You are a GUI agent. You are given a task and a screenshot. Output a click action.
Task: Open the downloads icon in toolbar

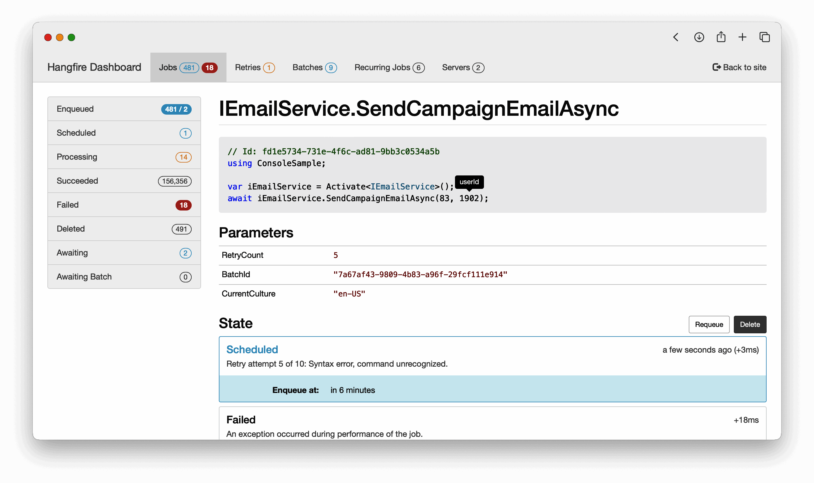click(x=699, y=37)
